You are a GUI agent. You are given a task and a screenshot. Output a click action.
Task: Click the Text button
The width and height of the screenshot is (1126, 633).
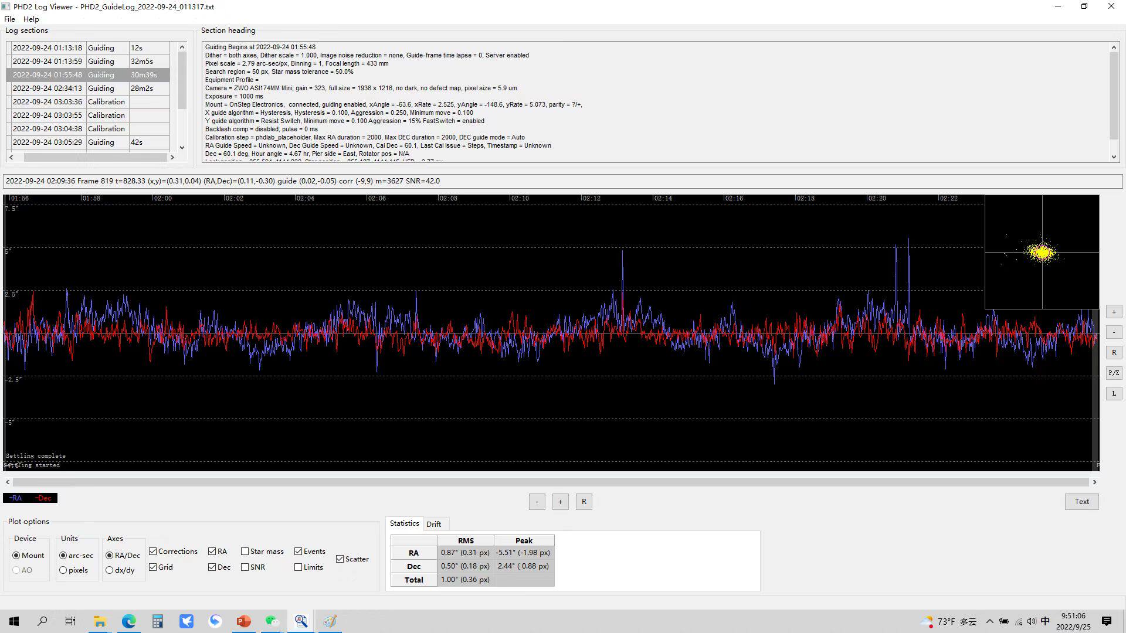point(1081,502)
